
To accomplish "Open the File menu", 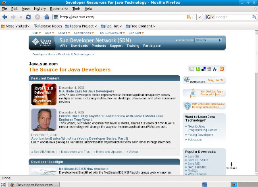I will pos(4,8).
